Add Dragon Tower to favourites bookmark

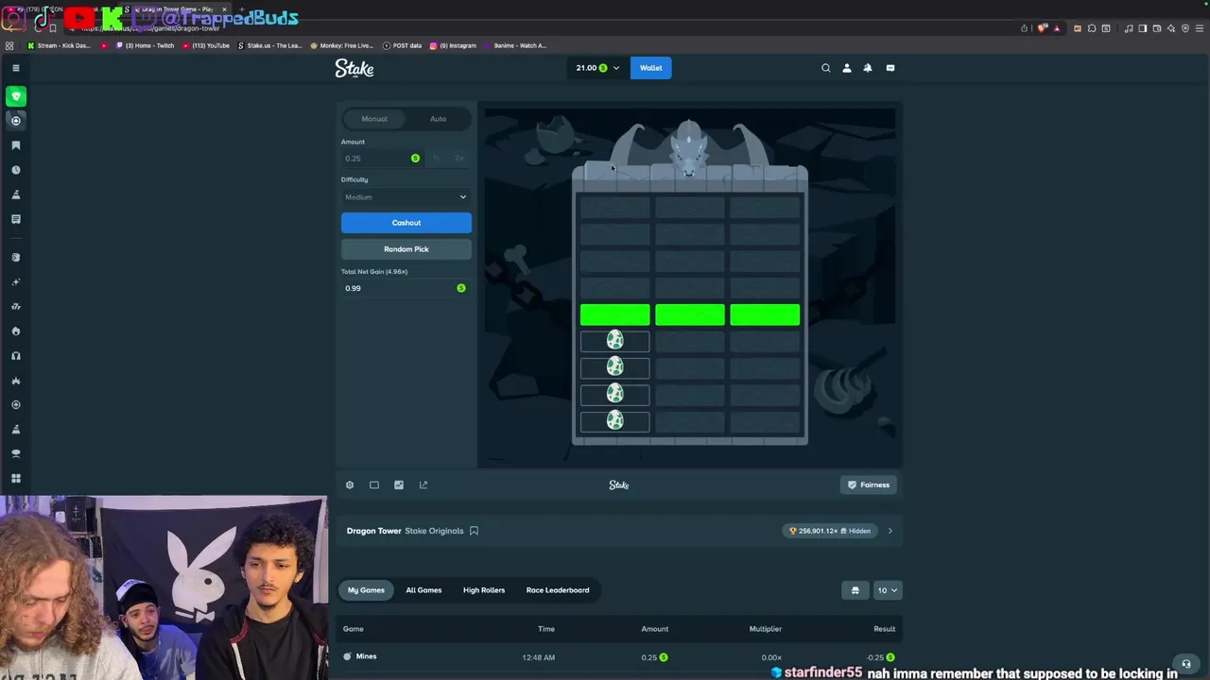point(474,531)
